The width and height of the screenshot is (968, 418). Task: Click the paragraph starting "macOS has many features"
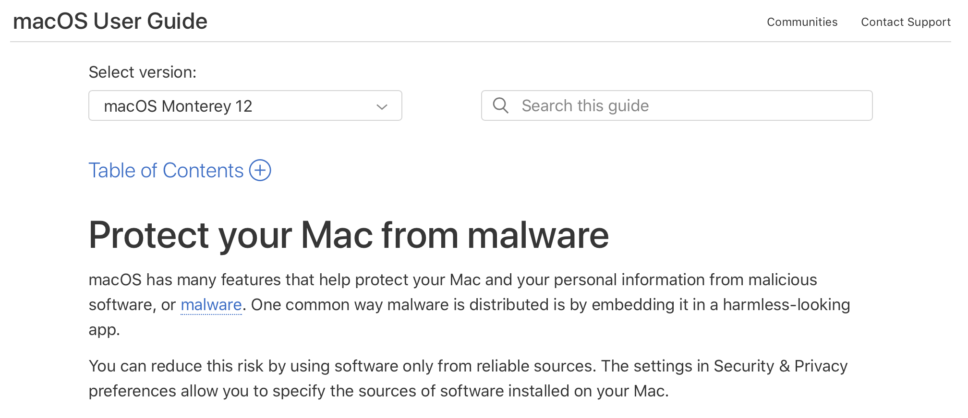pos(452,280)
